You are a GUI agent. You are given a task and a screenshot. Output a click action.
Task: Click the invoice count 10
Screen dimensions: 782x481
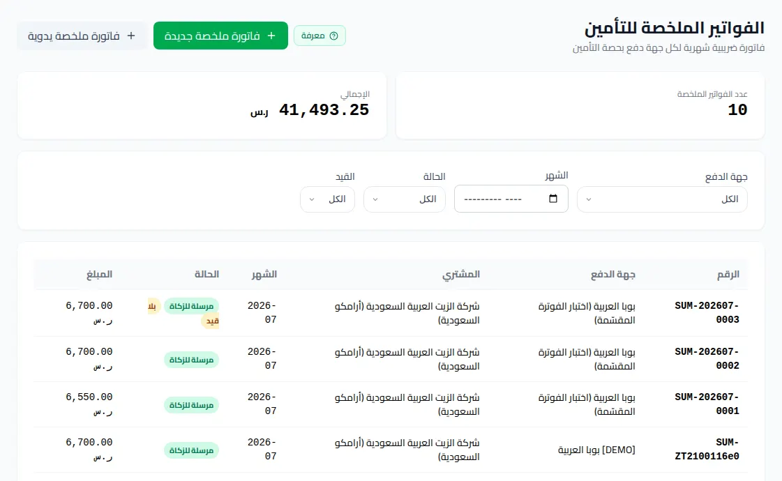[x=737, y=109]
